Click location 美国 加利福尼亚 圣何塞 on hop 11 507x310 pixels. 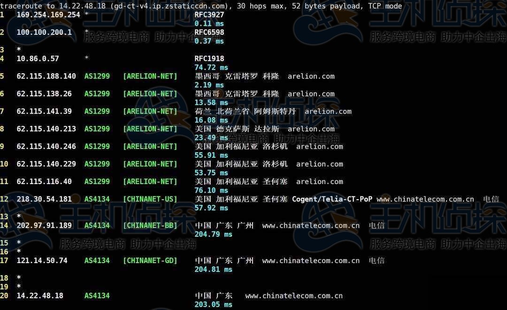pyautogui.click(x=241, y=181)
